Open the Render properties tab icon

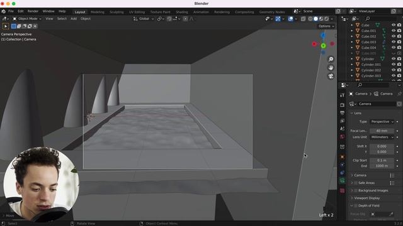pos(342,105)
